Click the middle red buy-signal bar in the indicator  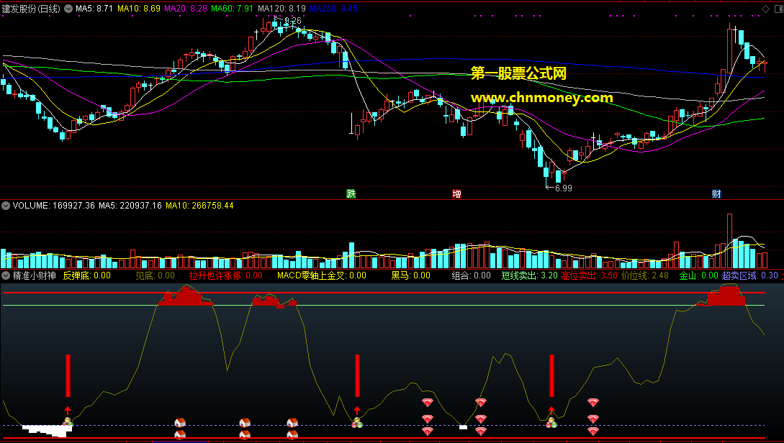pos(357,375)
